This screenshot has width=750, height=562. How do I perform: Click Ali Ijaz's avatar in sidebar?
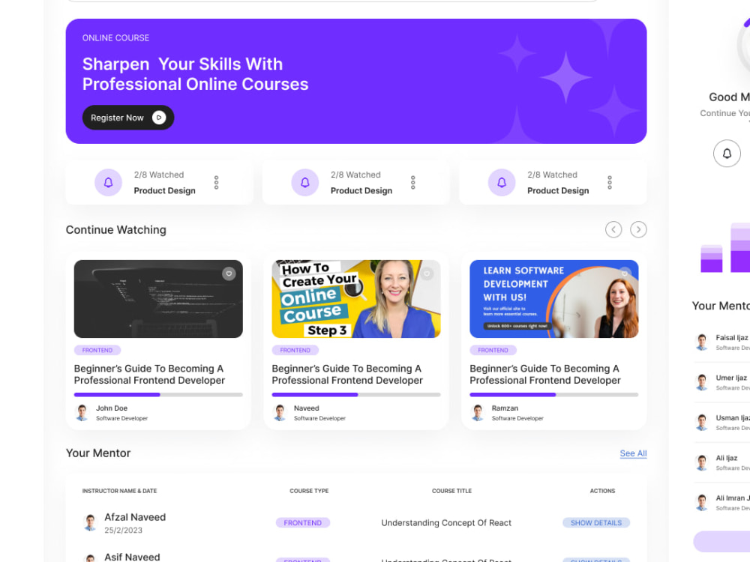pos(702,462)
